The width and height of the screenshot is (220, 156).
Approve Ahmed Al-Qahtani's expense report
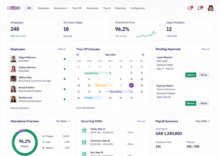(191, 103)
